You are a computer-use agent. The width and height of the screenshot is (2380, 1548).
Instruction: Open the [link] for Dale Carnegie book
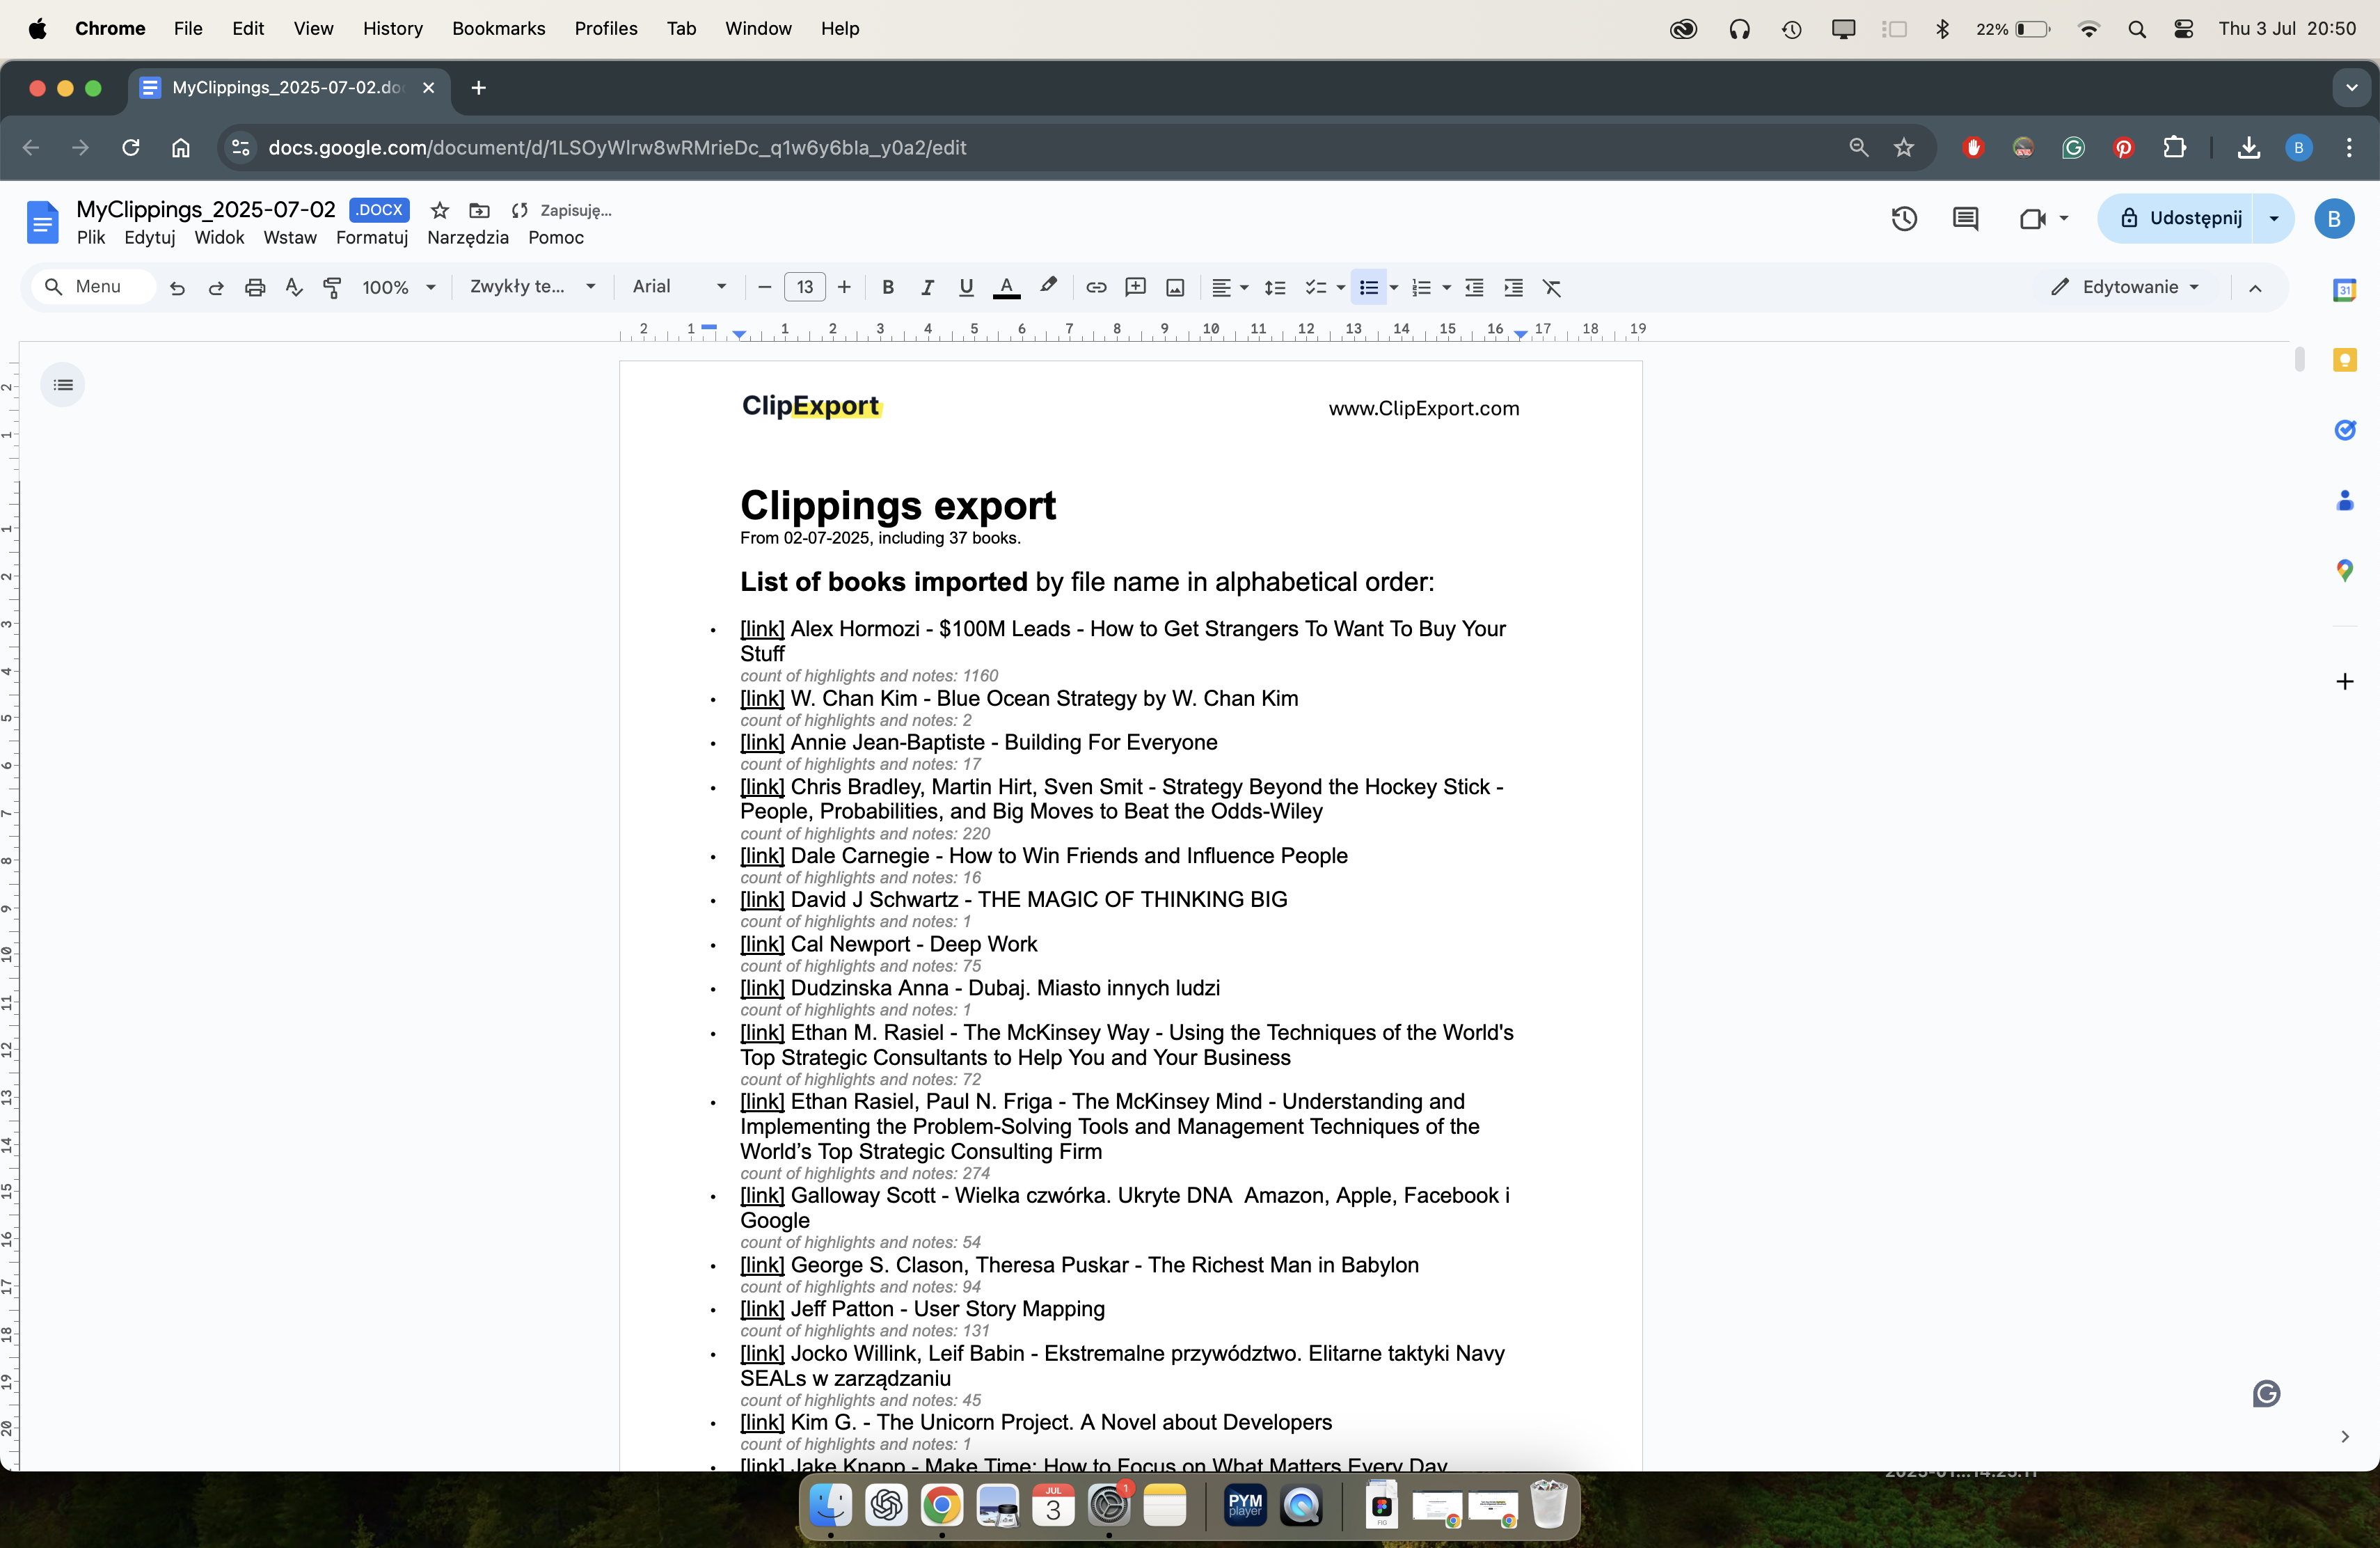[x=762, y=856]
